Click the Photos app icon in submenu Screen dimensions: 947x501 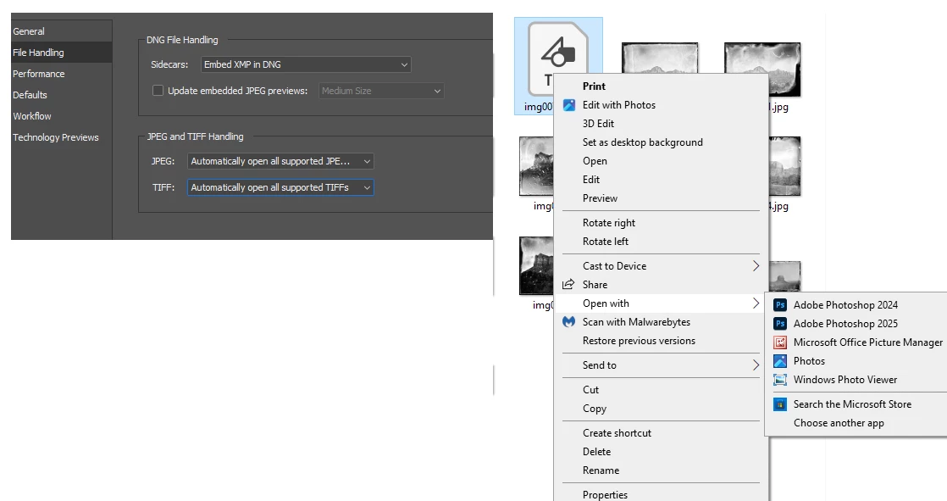click(x=780, y=361)
